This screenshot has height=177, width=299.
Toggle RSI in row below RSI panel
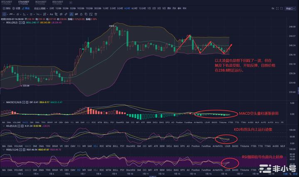point(79,170)
